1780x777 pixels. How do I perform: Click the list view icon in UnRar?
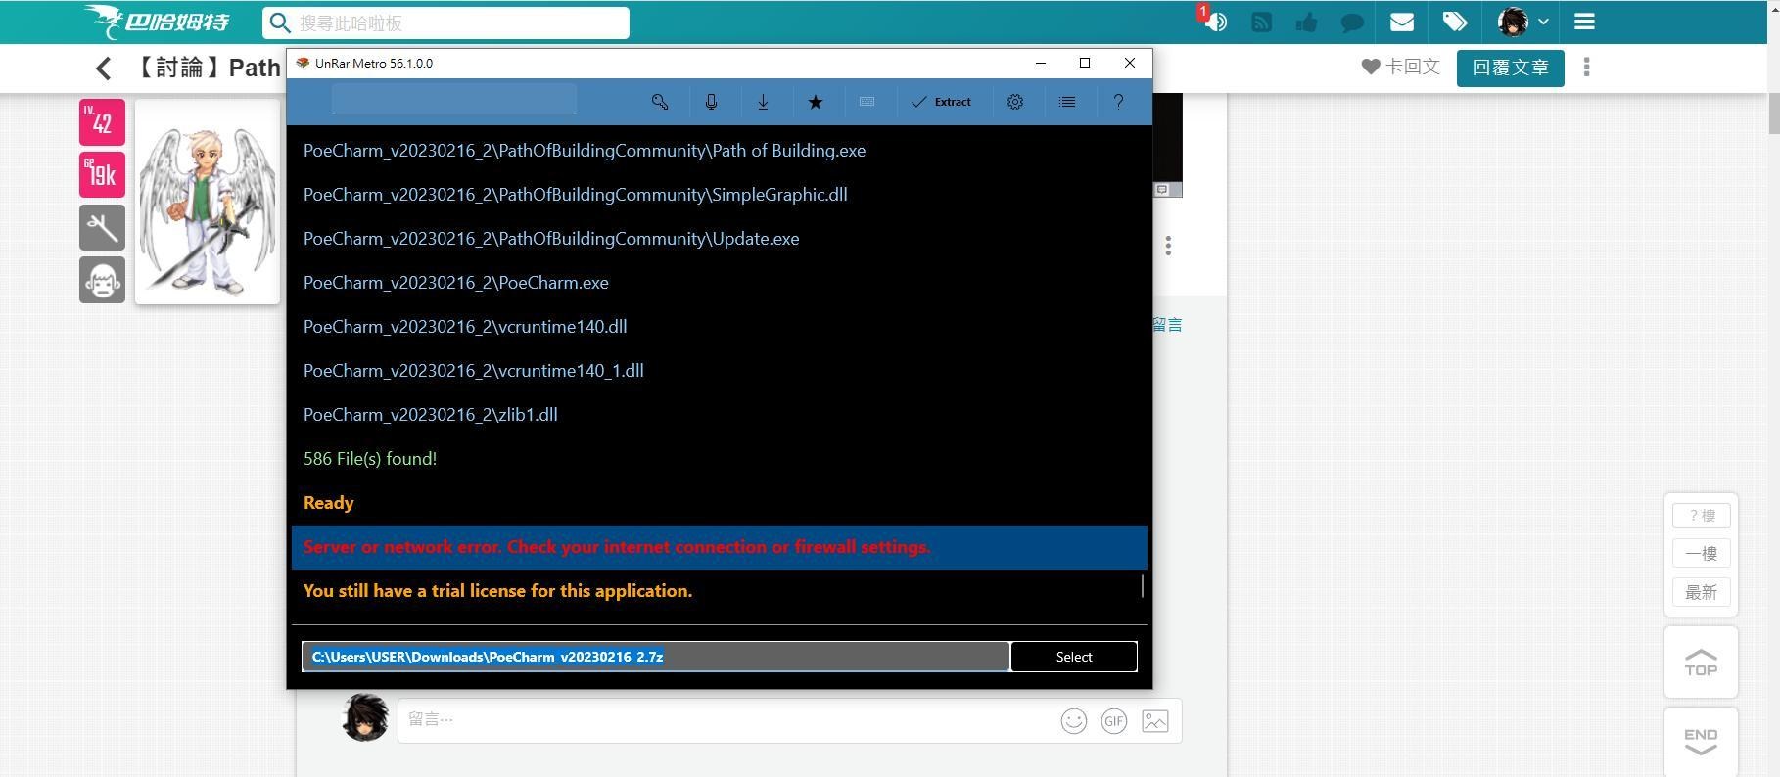(1067, 102)
